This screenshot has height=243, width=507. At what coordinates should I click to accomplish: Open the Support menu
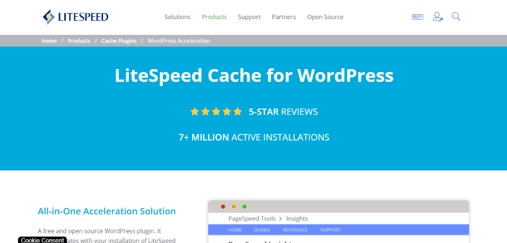click(x=250, y=17)
